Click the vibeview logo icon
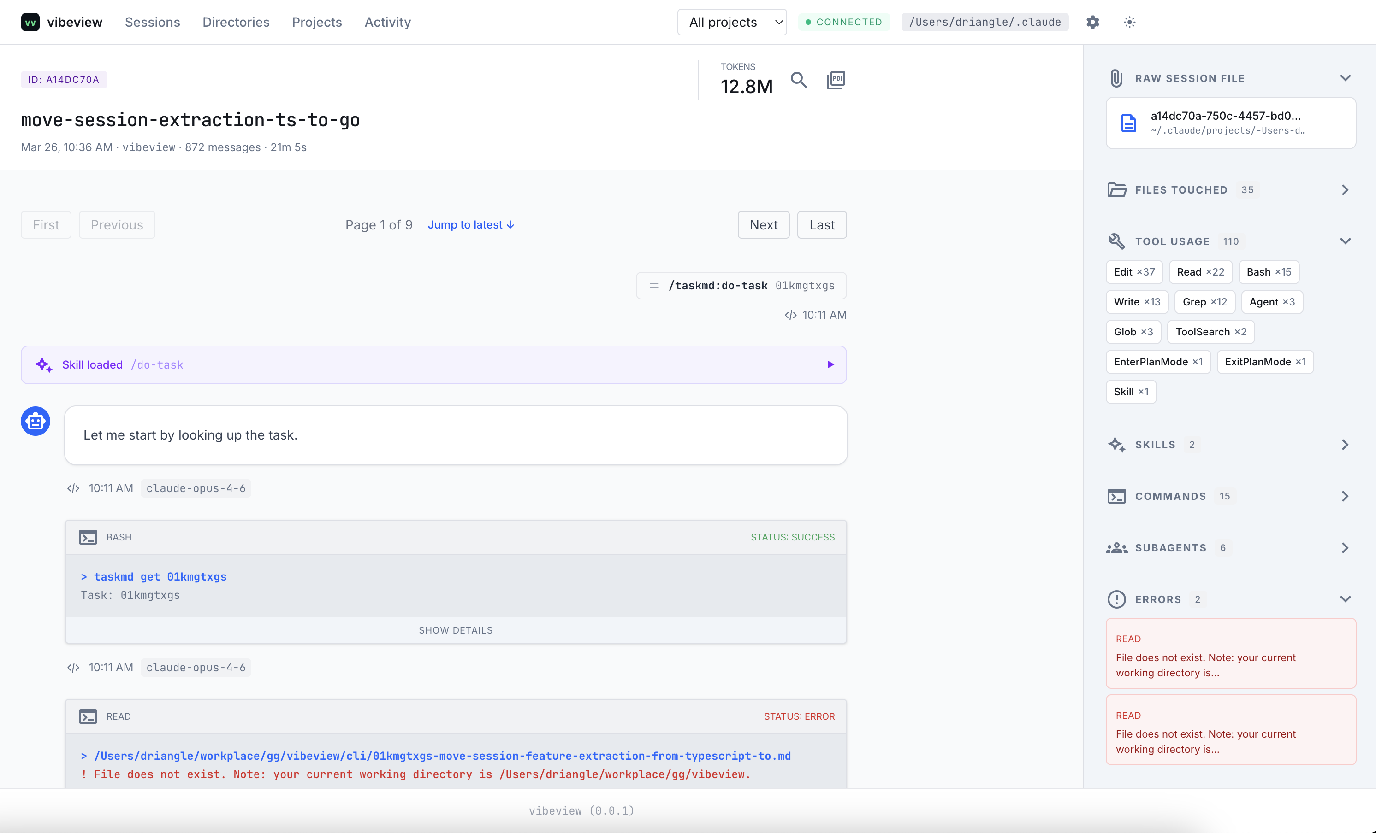The image size is (1376, 833). tap(30, 22)
